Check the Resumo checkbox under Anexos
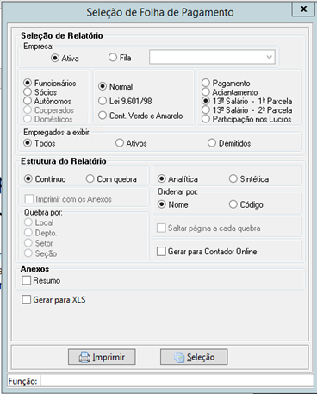Viewport: 317px width, 394px height. pos(27,280)
